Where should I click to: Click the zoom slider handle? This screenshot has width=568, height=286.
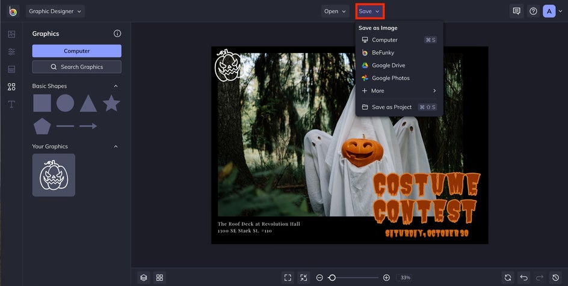(332, 278)
